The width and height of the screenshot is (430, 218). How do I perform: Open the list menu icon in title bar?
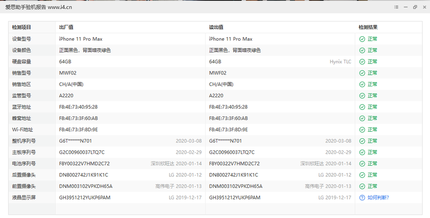click(396, 7)
